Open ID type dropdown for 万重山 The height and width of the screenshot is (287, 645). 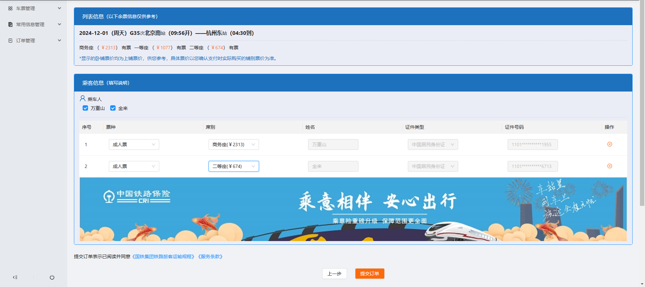coord(433,145)
